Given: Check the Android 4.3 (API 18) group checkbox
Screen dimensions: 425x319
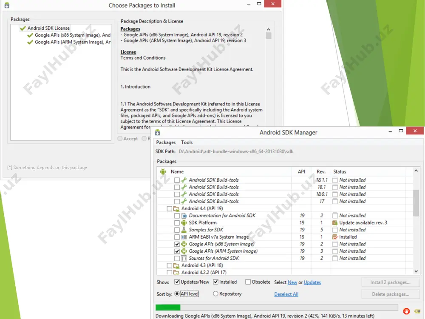Looking at the screenshot, I should click(170, 265).
